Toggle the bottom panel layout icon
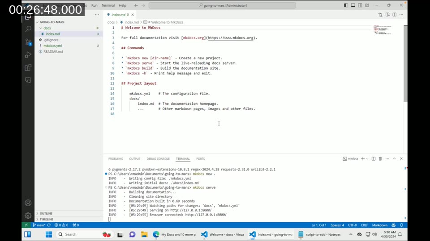The height and width of the screenshot is (241, 430). (x=353, y=5)
